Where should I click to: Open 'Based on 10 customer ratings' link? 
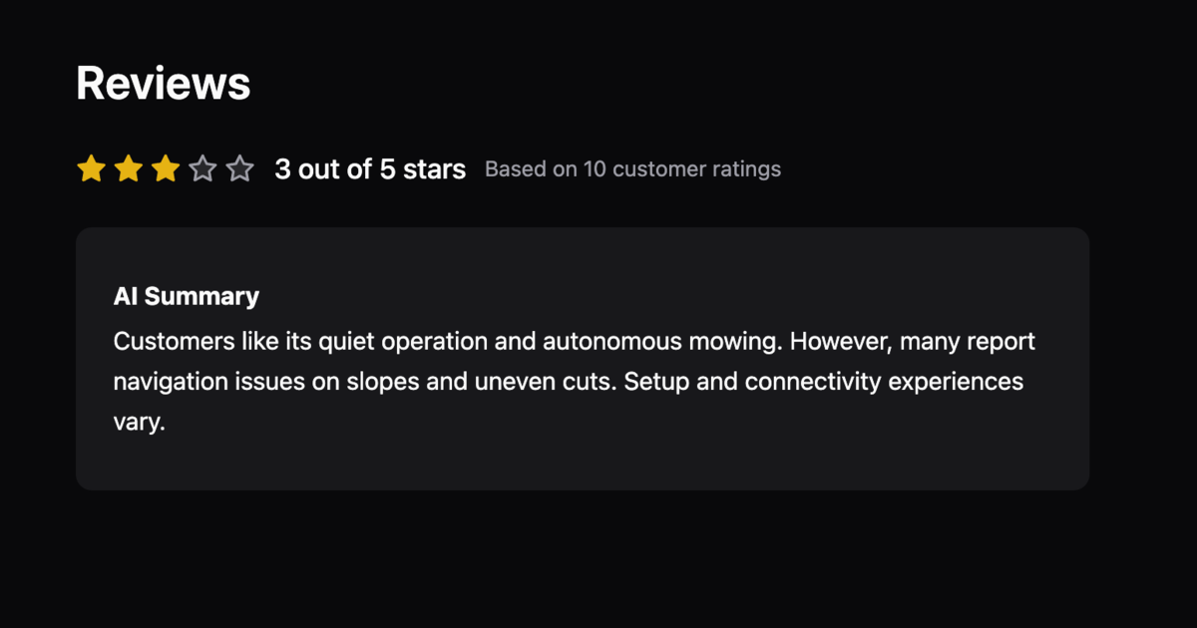[x=632, y=168]
